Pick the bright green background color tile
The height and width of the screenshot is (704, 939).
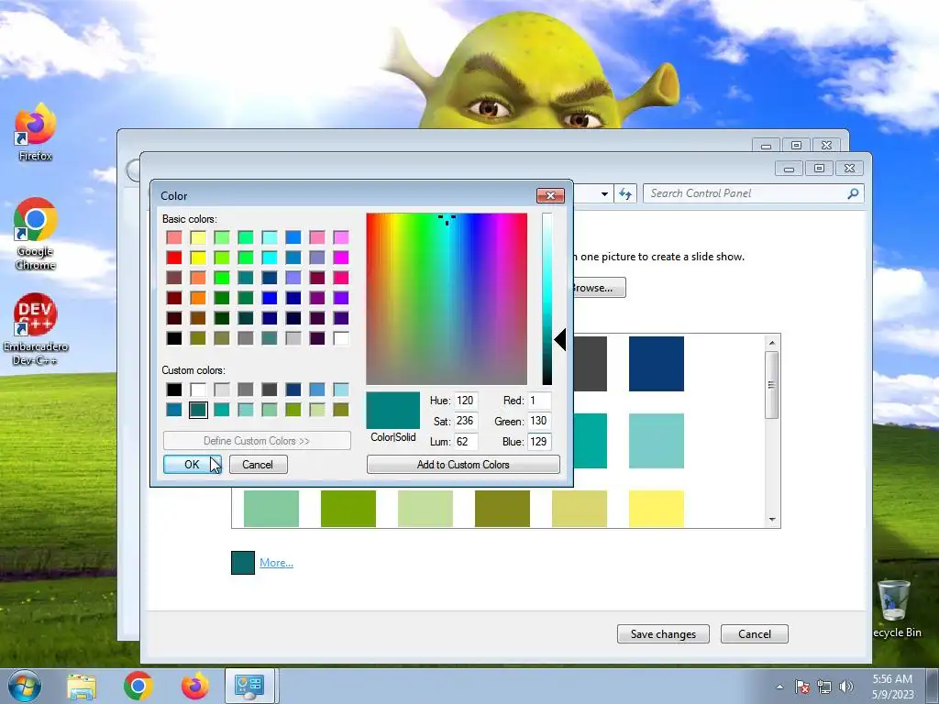pos(348,509)
